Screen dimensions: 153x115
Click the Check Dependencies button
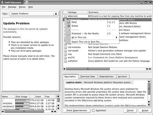[x=76, y=110]
